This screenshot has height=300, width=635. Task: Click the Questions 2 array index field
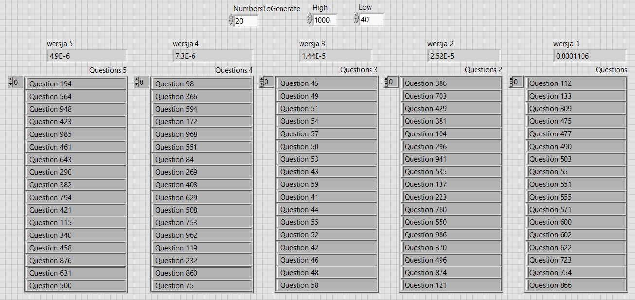[393, 82]
